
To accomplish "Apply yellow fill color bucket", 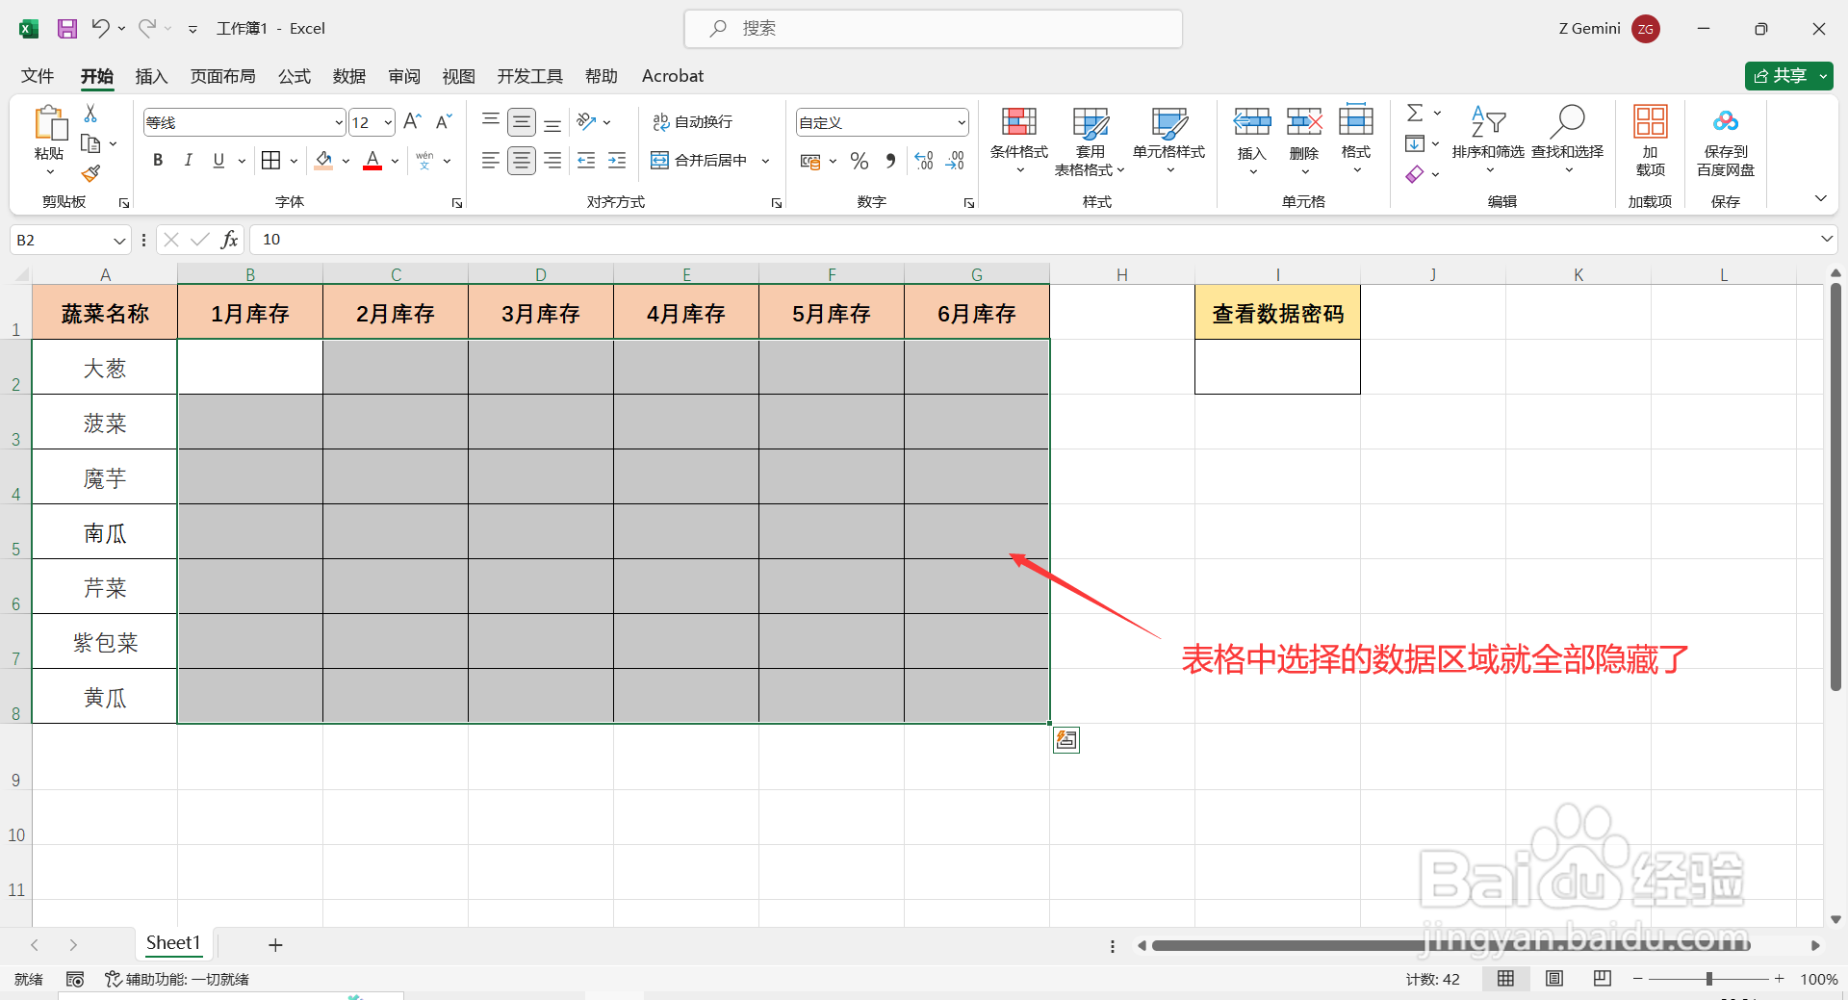I will click(324, 161).
